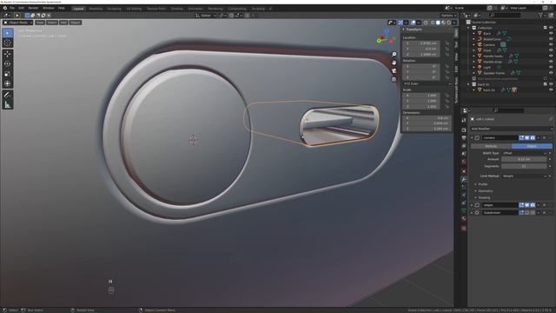Select the Vertices bevel affect button
Screen dimensions: 556x313
coord(491,146)
